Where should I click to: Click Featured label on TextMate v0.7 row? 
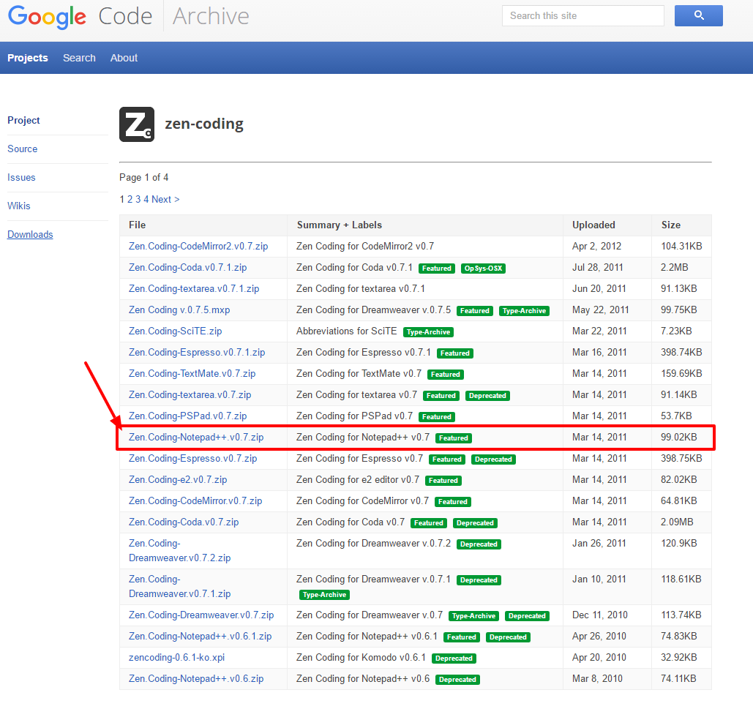[x=445, y=375]
